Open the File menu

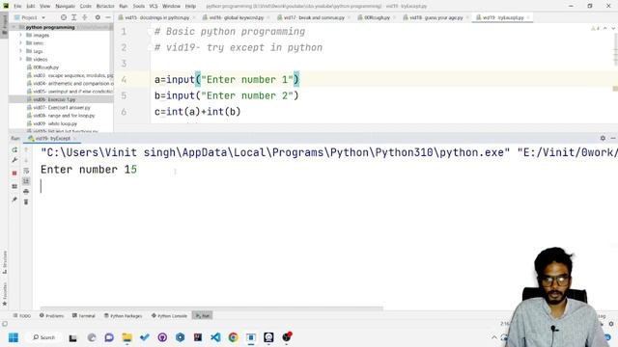coord(17,7)
